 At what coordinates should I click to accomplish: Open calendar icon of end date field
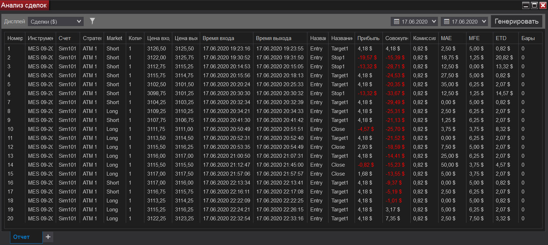click(x=446, y=21)
